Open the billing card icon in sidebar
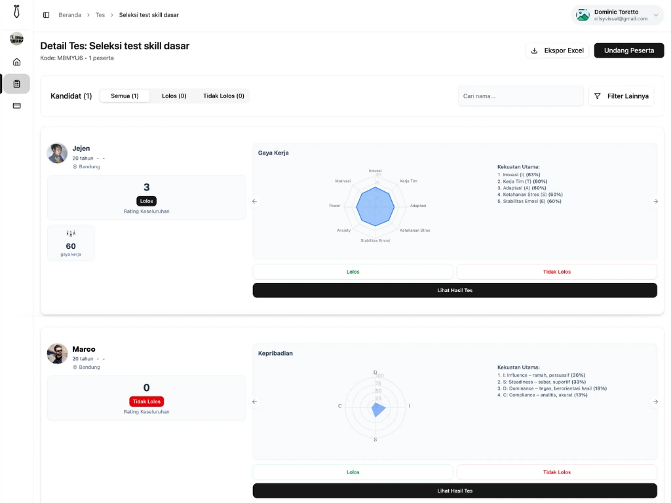 [x=16, y=105]
